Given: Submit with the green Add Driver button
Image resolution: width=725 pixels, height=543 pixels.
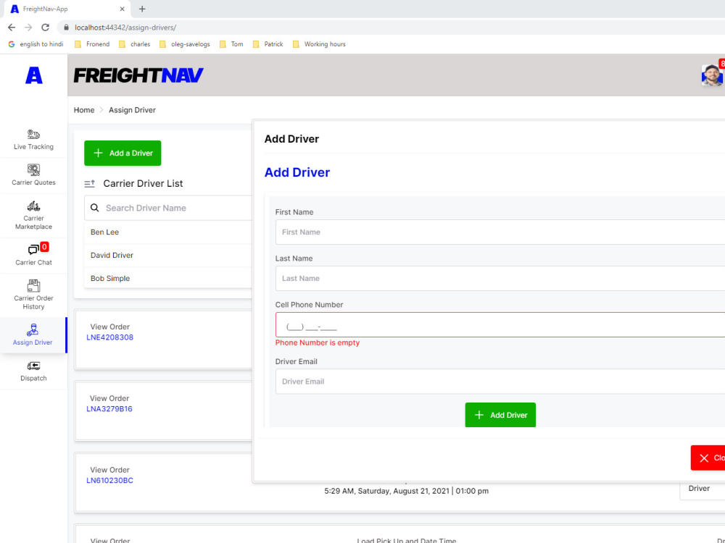Looking at the screenshot, I should 500,415.
